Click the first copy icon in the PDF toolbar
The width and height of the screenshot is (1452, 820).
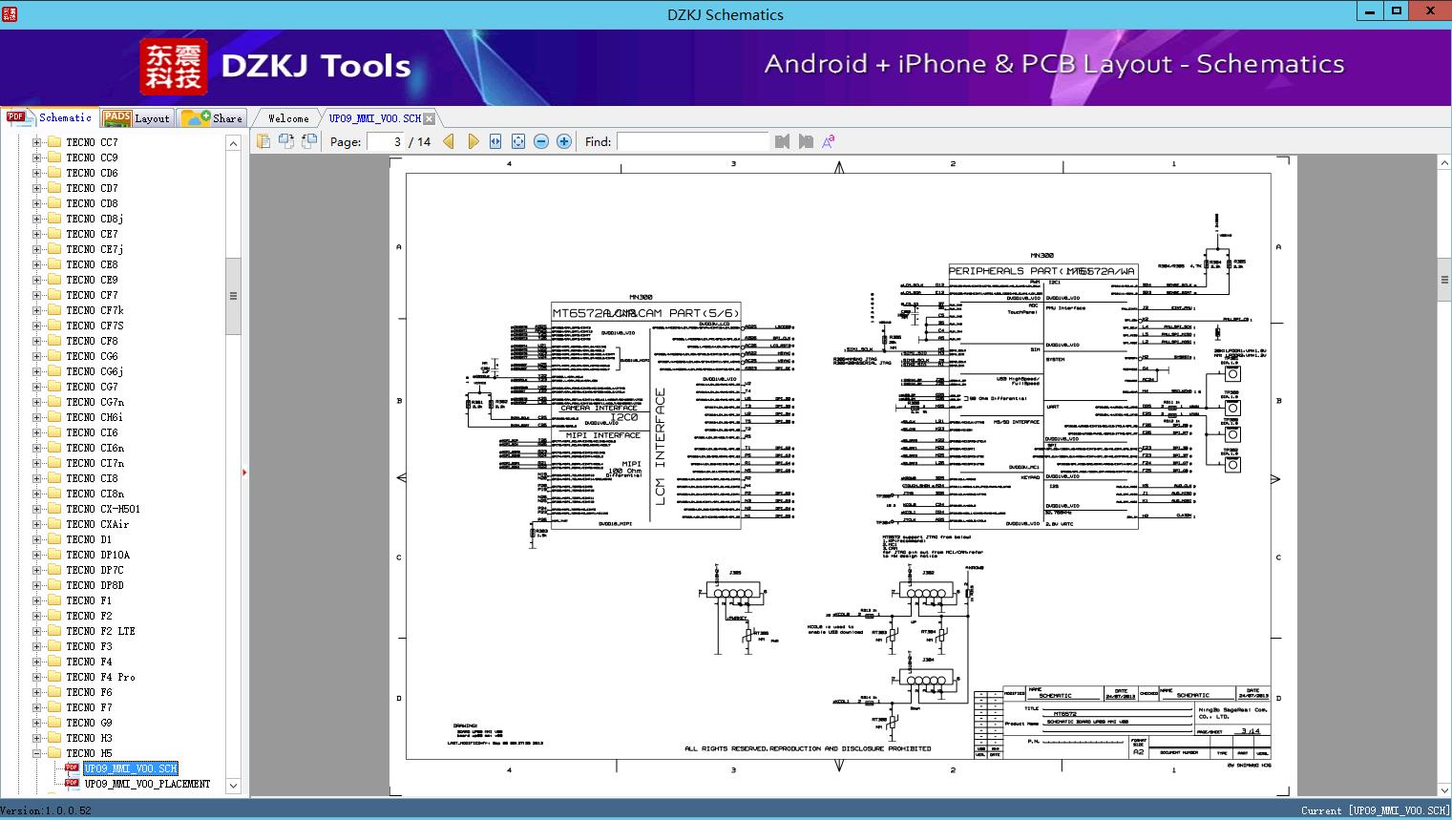[x=263, y=141]
